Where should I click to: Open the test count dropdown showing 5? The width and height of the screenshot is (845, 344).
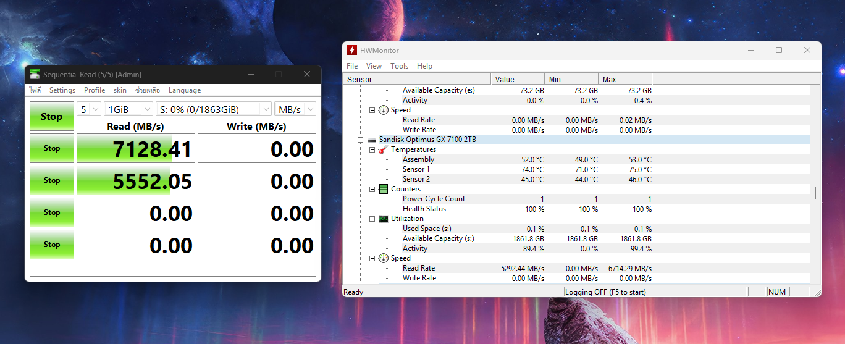(89, 109)
